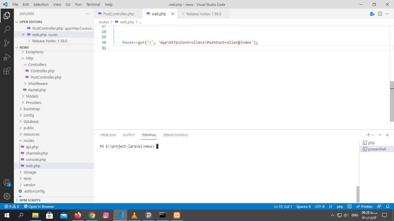Image resolution: width=394 pixels, height=221 pixels.
Task: Click the New Terminal plus icon
Action: (x=368, y=135)
